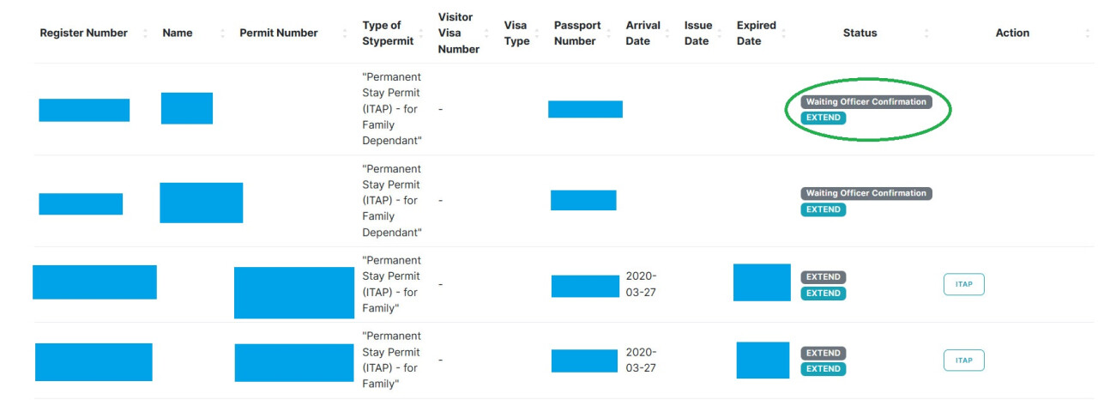Click gray EXTEND badge in third row

click(x=823, y=277)
